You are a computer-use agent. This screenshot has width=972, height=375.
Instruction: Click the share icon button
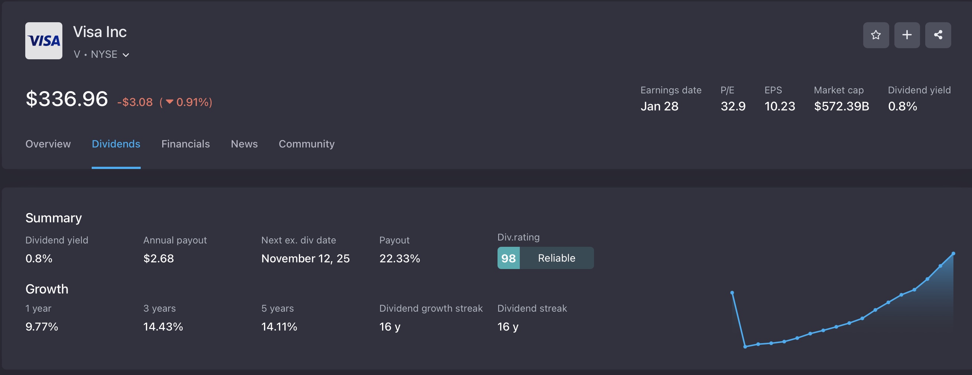pyautogui.click(x=938, y=35)
